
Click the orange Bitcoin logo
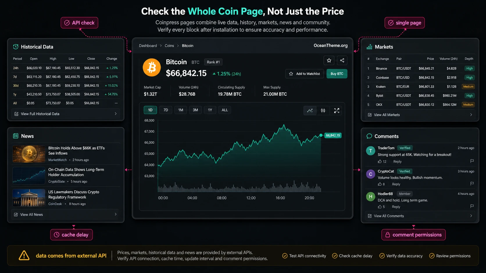tap(152, 68)
